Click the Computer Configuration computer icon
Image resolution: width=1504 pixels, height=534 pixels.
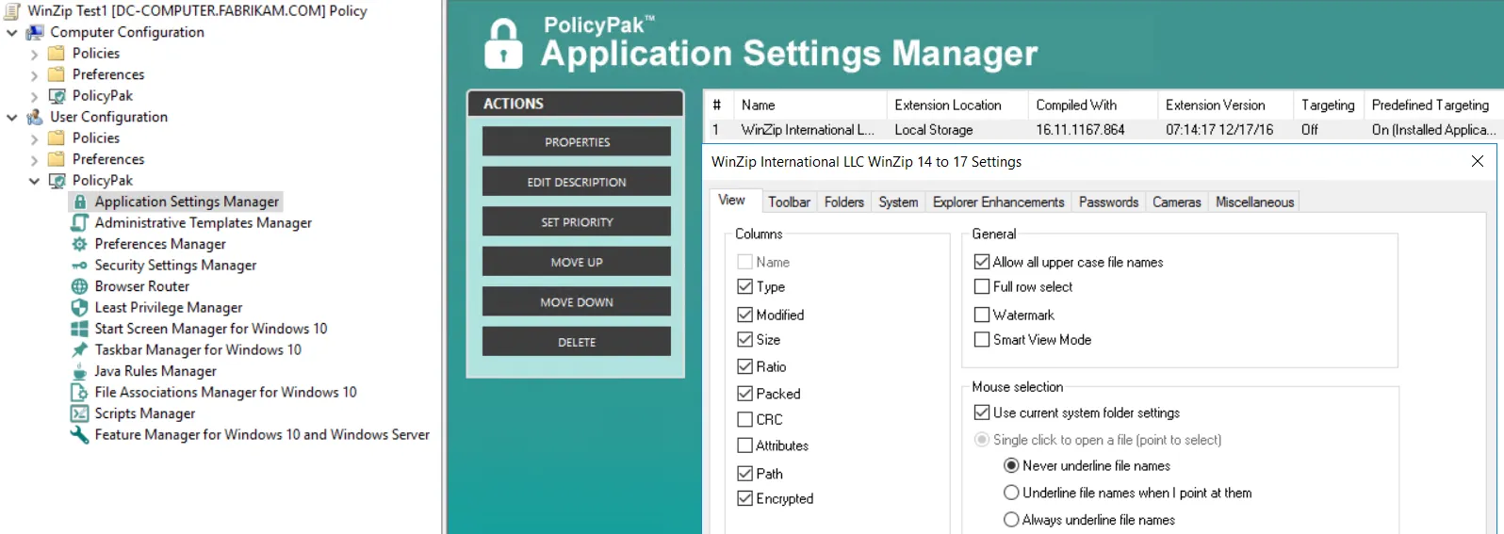click(x=35, y=32)
